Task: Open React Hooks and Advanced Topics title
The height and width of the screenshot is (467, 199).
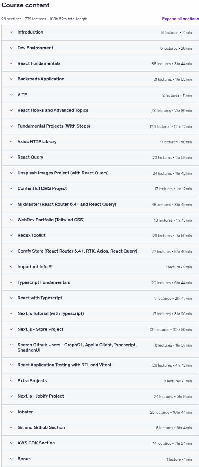Action: click(53, 110)
